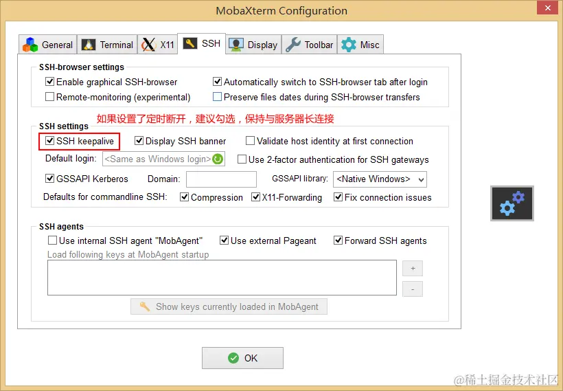The width and height of the screenshot is (563, 391).
Task: Enable Preserve files dates during transfers
Action: tap(217, 97)
